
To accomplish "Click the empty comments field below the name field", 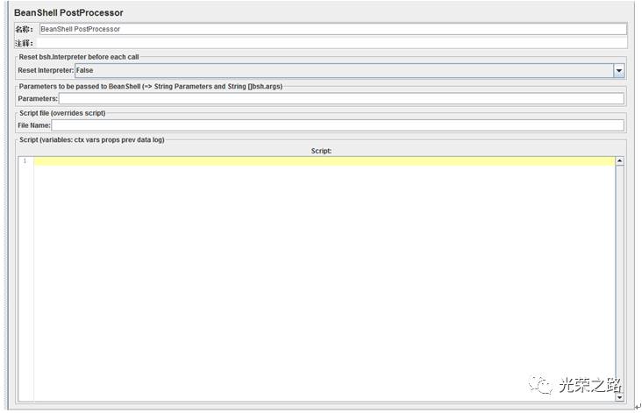I will [x=332, y=43].
